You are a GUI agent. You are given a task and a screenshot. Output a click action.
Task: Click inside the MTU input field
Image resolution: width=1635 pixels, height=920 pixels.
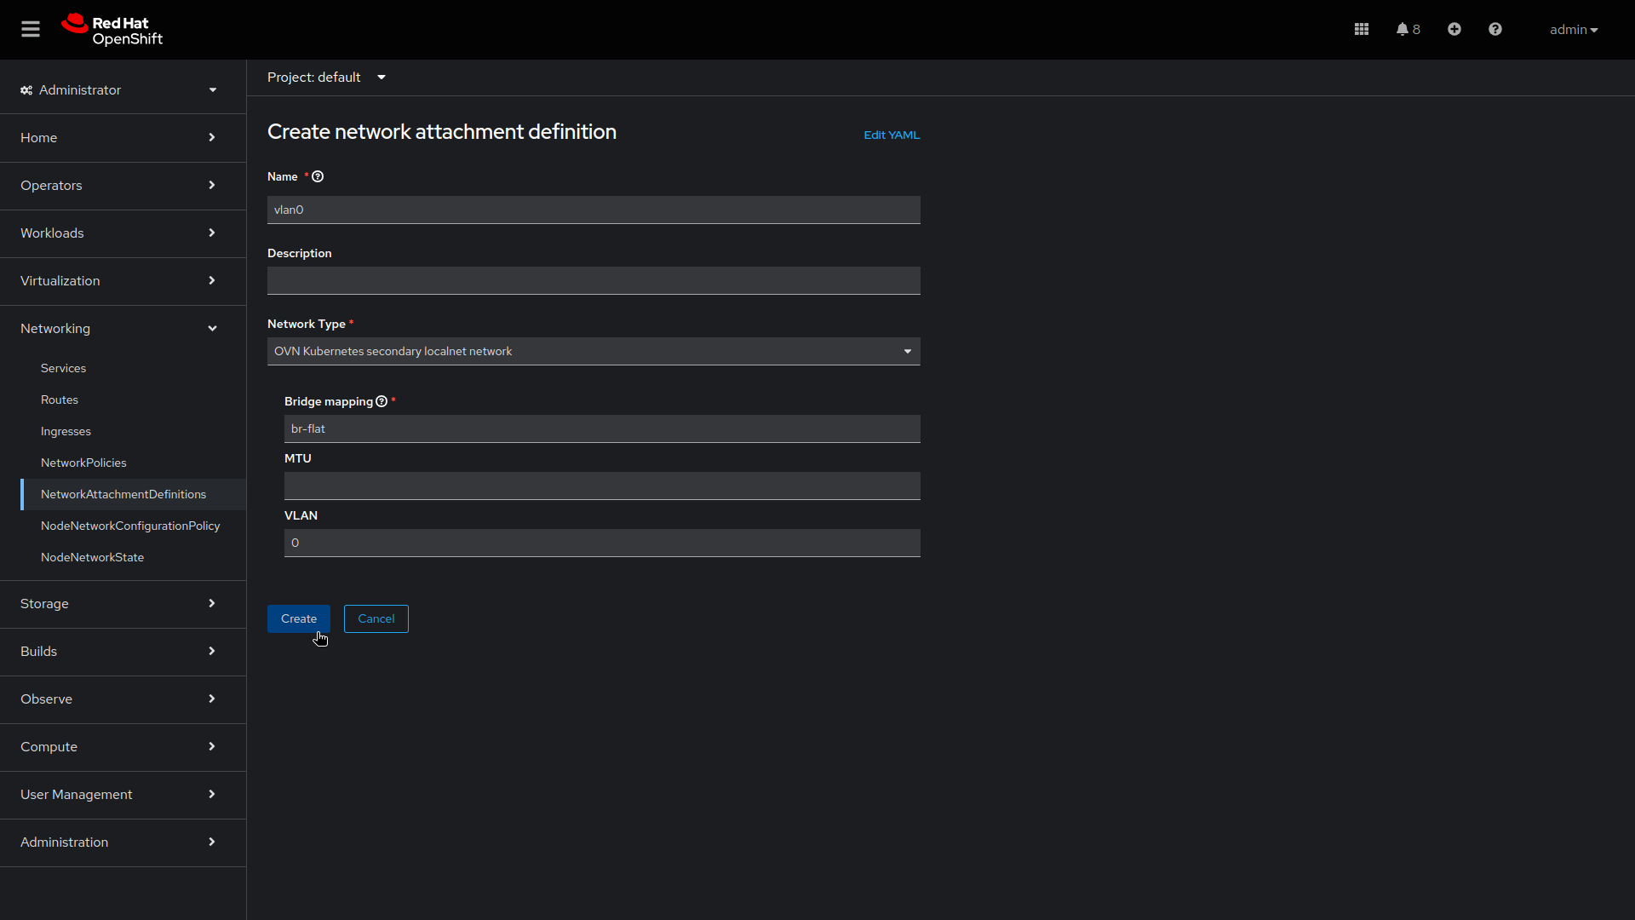(x=602, y=486)
